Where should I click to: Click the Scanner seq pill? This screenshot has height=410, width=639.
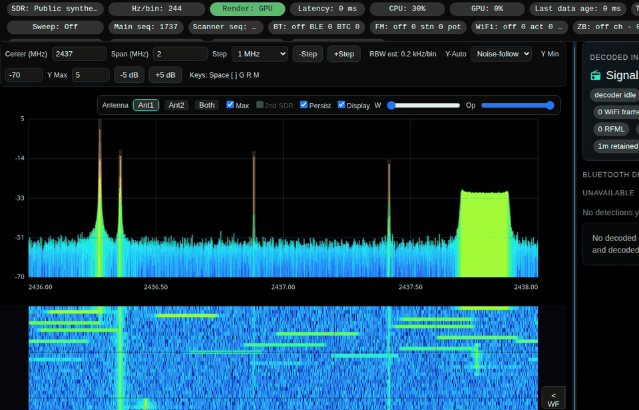tap(226, 27)
